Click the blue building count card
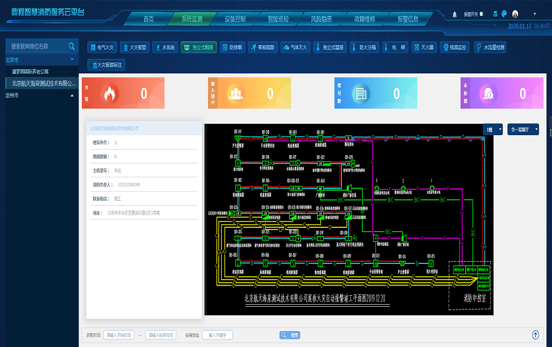The width and height of the screenshot is (552, 347). click(x=376, y=94)
